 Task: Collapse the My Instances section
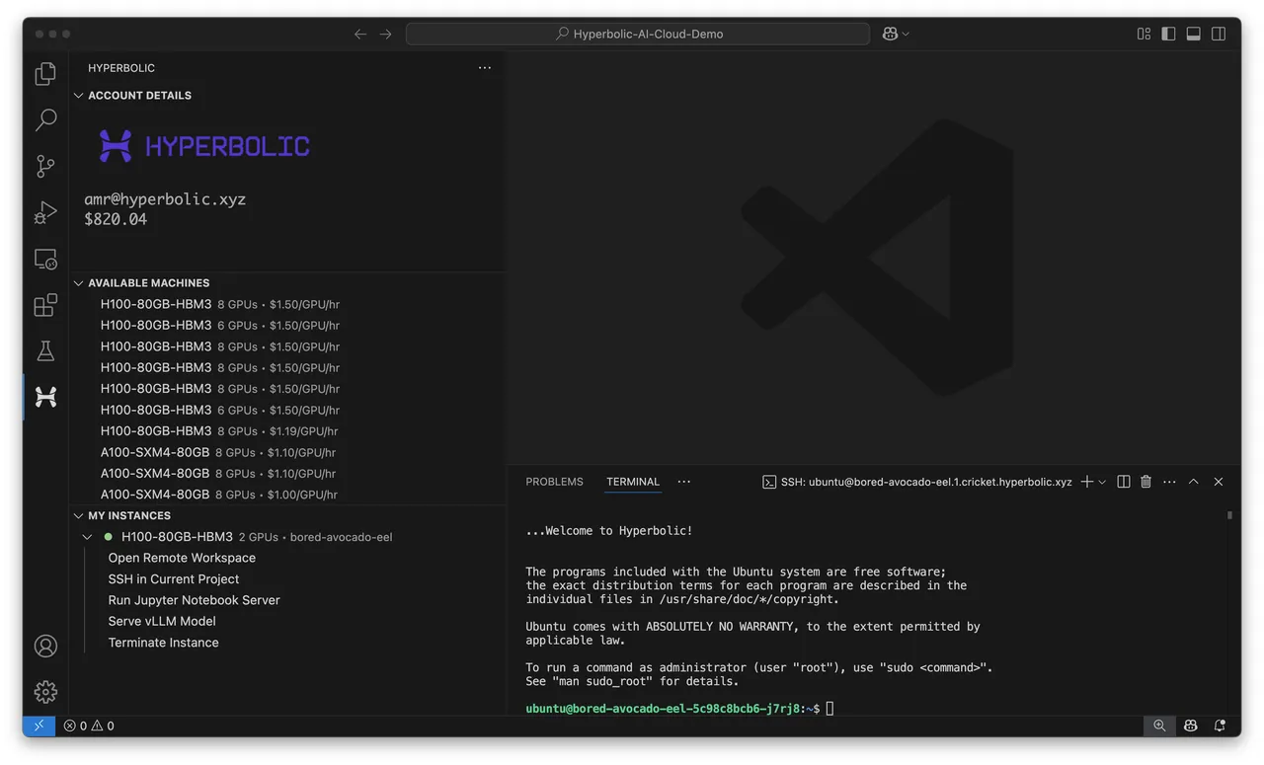click(x=79, y=515)
